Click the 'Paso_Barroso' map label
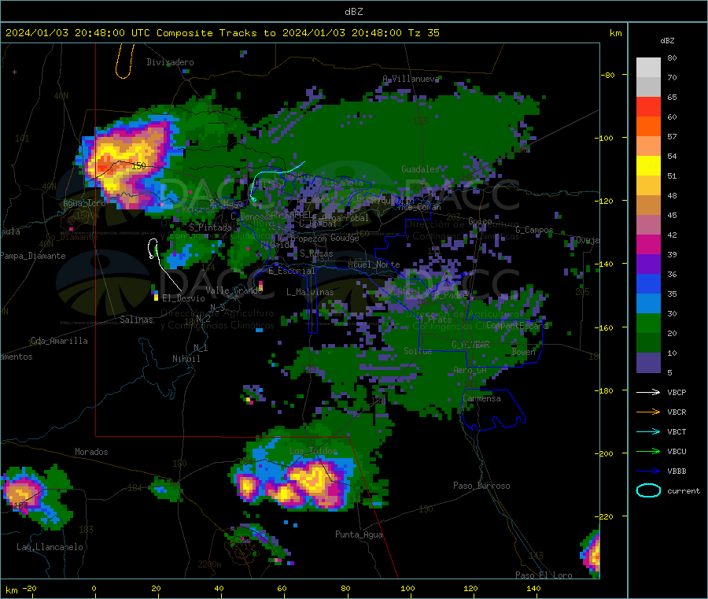The height and width of the screenshot is (599, 708). pyautogui.click(x=481, y=486)
